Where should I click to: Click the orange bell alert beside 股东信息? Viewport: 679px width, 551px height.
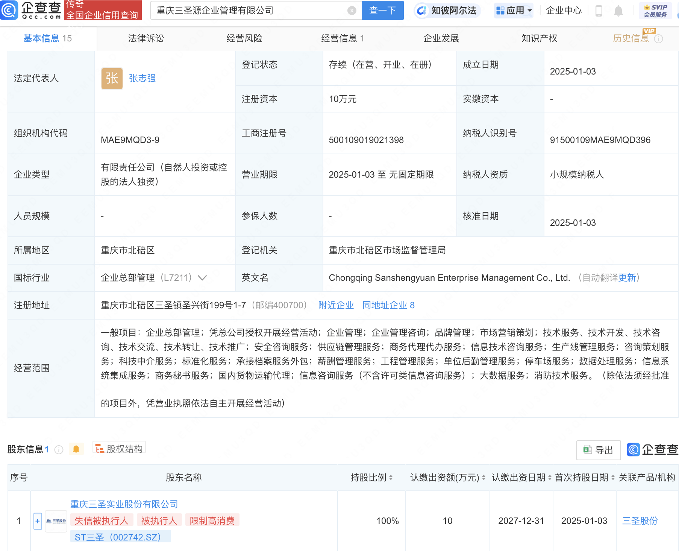coord(76,449)
